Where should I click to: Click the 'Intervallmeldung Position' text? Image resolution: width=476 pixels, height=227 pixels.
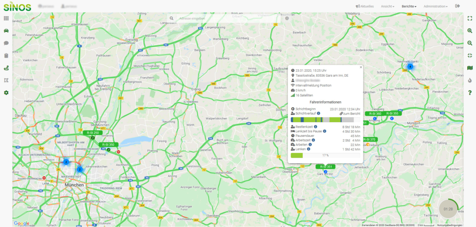[313, 86]
